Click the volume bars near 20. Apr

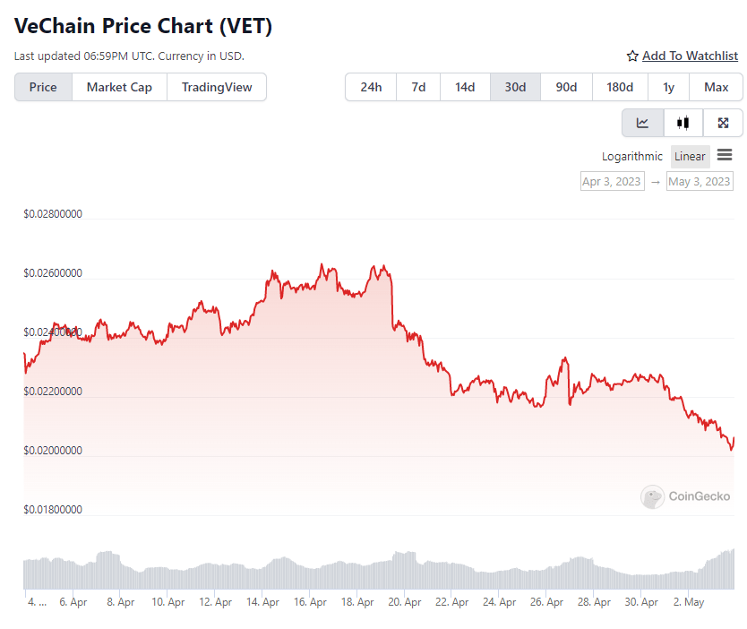(404, 570)
